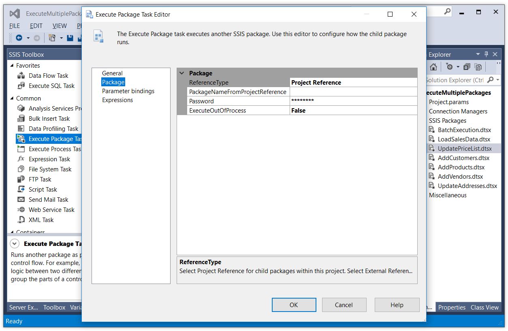
Task: Select the Send Mail Task envelope icon
Action: pos(21,200)
